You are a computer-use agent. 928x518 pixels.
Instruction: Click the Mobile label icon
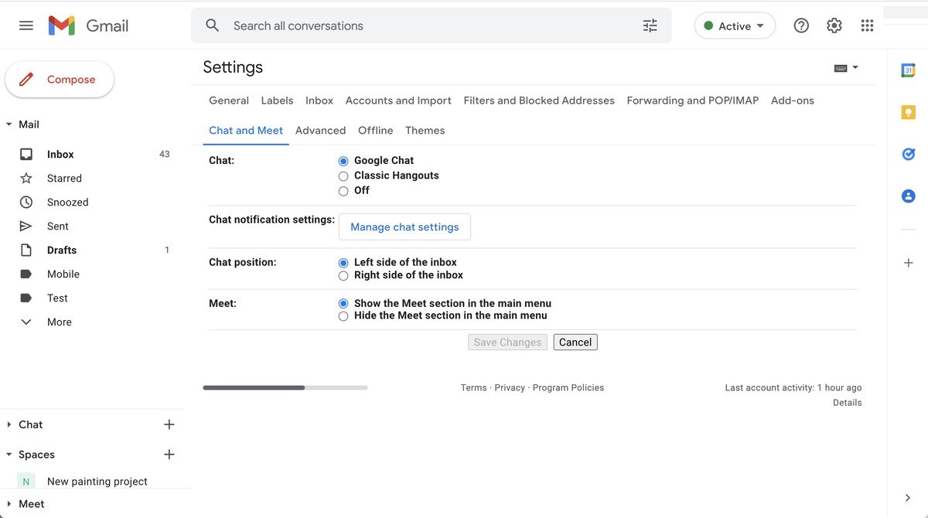click(26, 274)
